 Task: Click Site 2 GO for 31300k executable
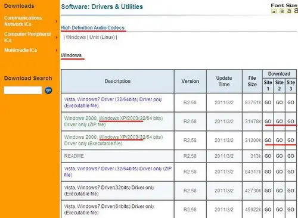coord(280,140)
